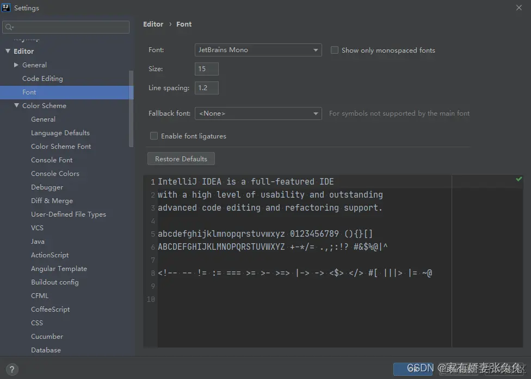Click the IntelliJ logo in the title bar
Viewport: 531px width, 379px height.
click(x=6, y=8)
